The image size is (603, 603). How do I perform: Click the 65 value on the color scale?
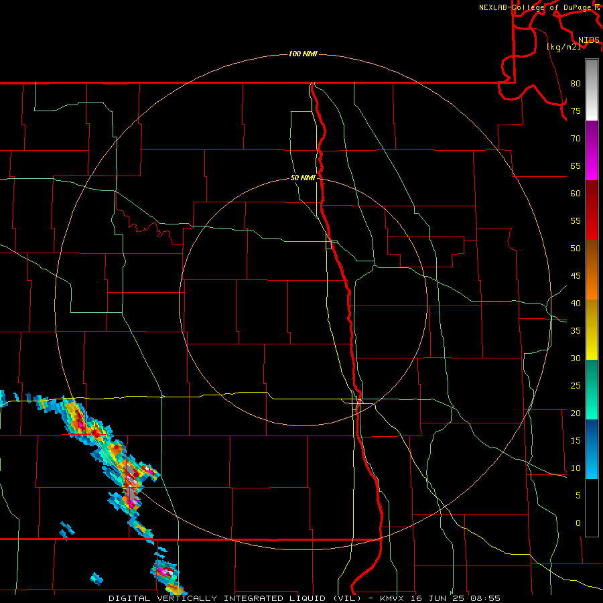(576, 165)
